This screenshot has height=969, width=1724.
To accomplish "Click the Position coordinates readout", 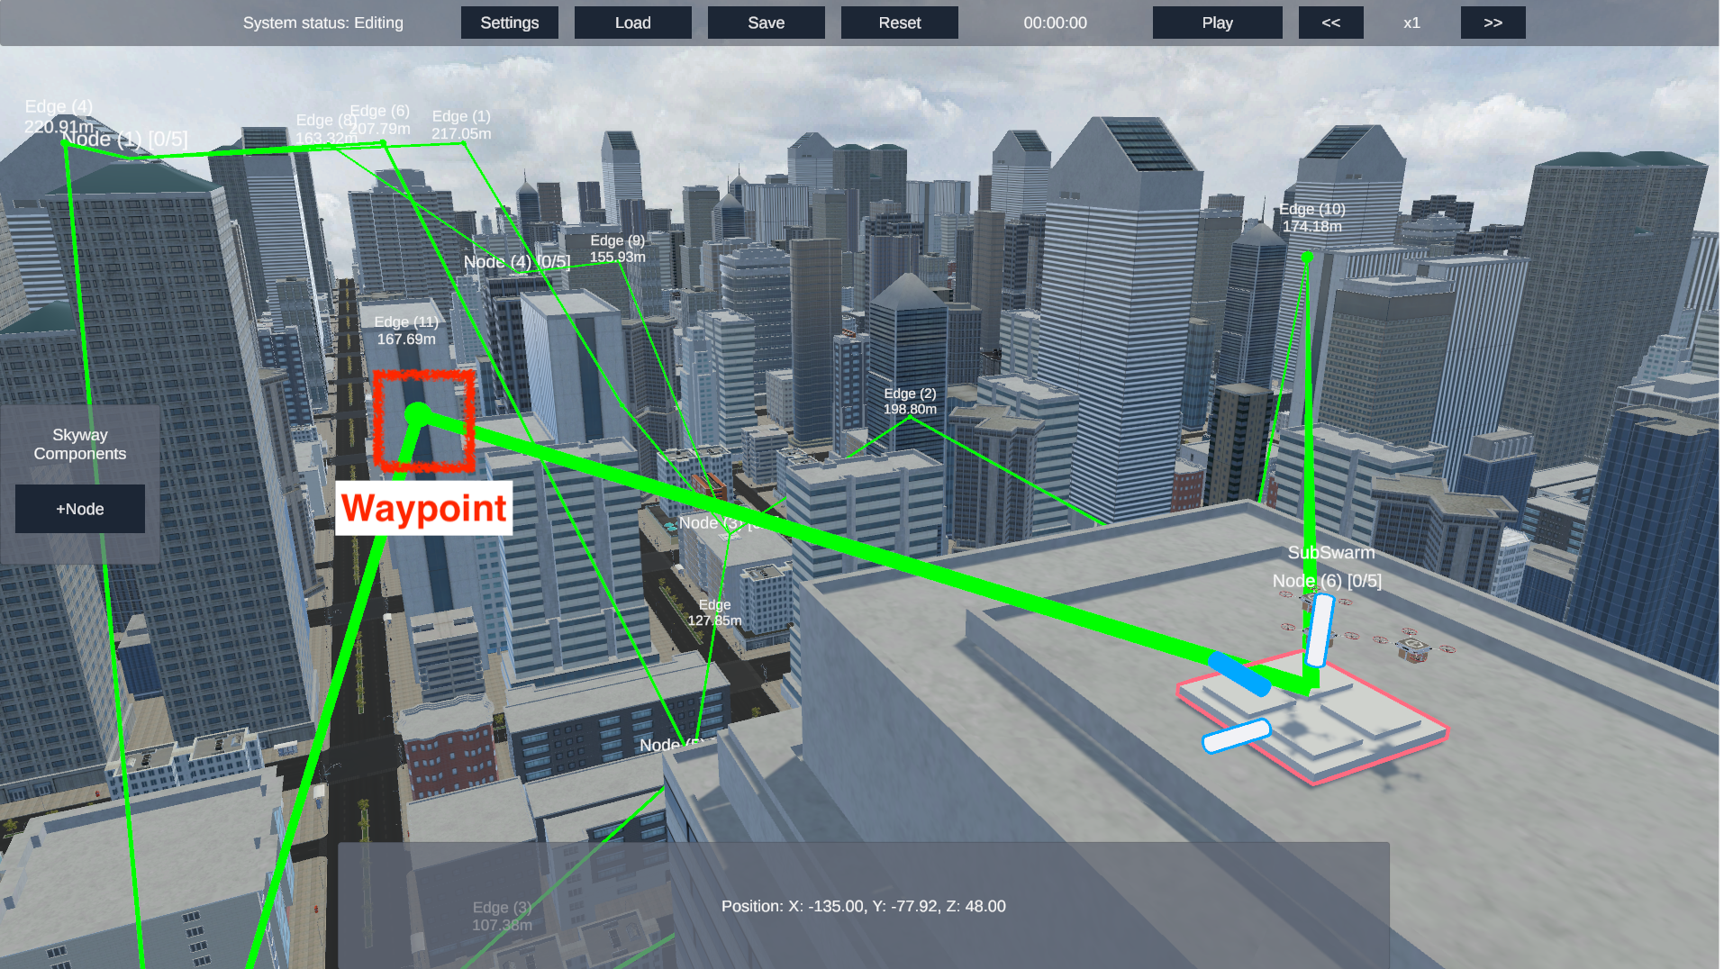I will [x=863, y=906].
